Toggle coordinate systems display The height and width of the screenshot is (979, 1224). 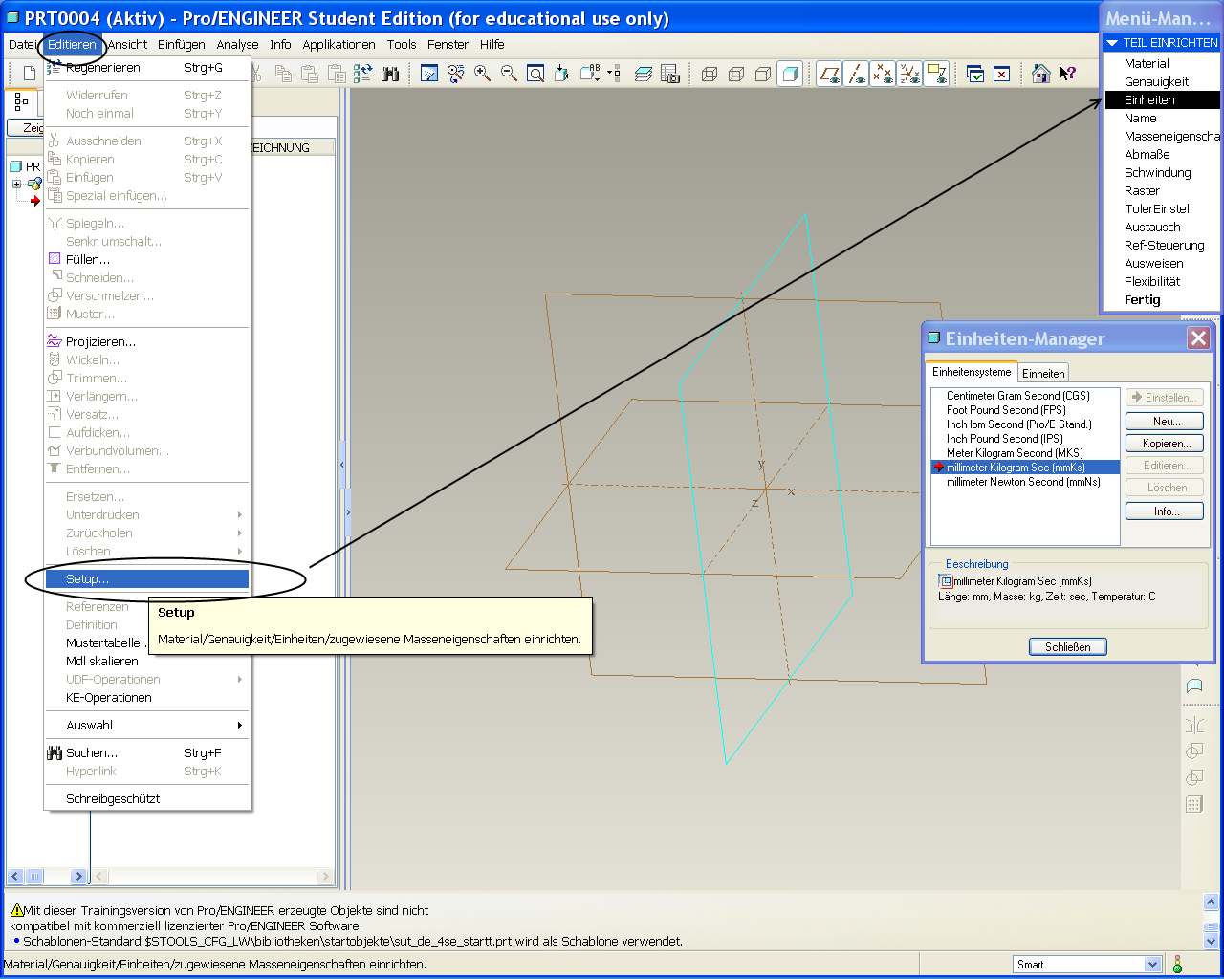tap(909, 74)
